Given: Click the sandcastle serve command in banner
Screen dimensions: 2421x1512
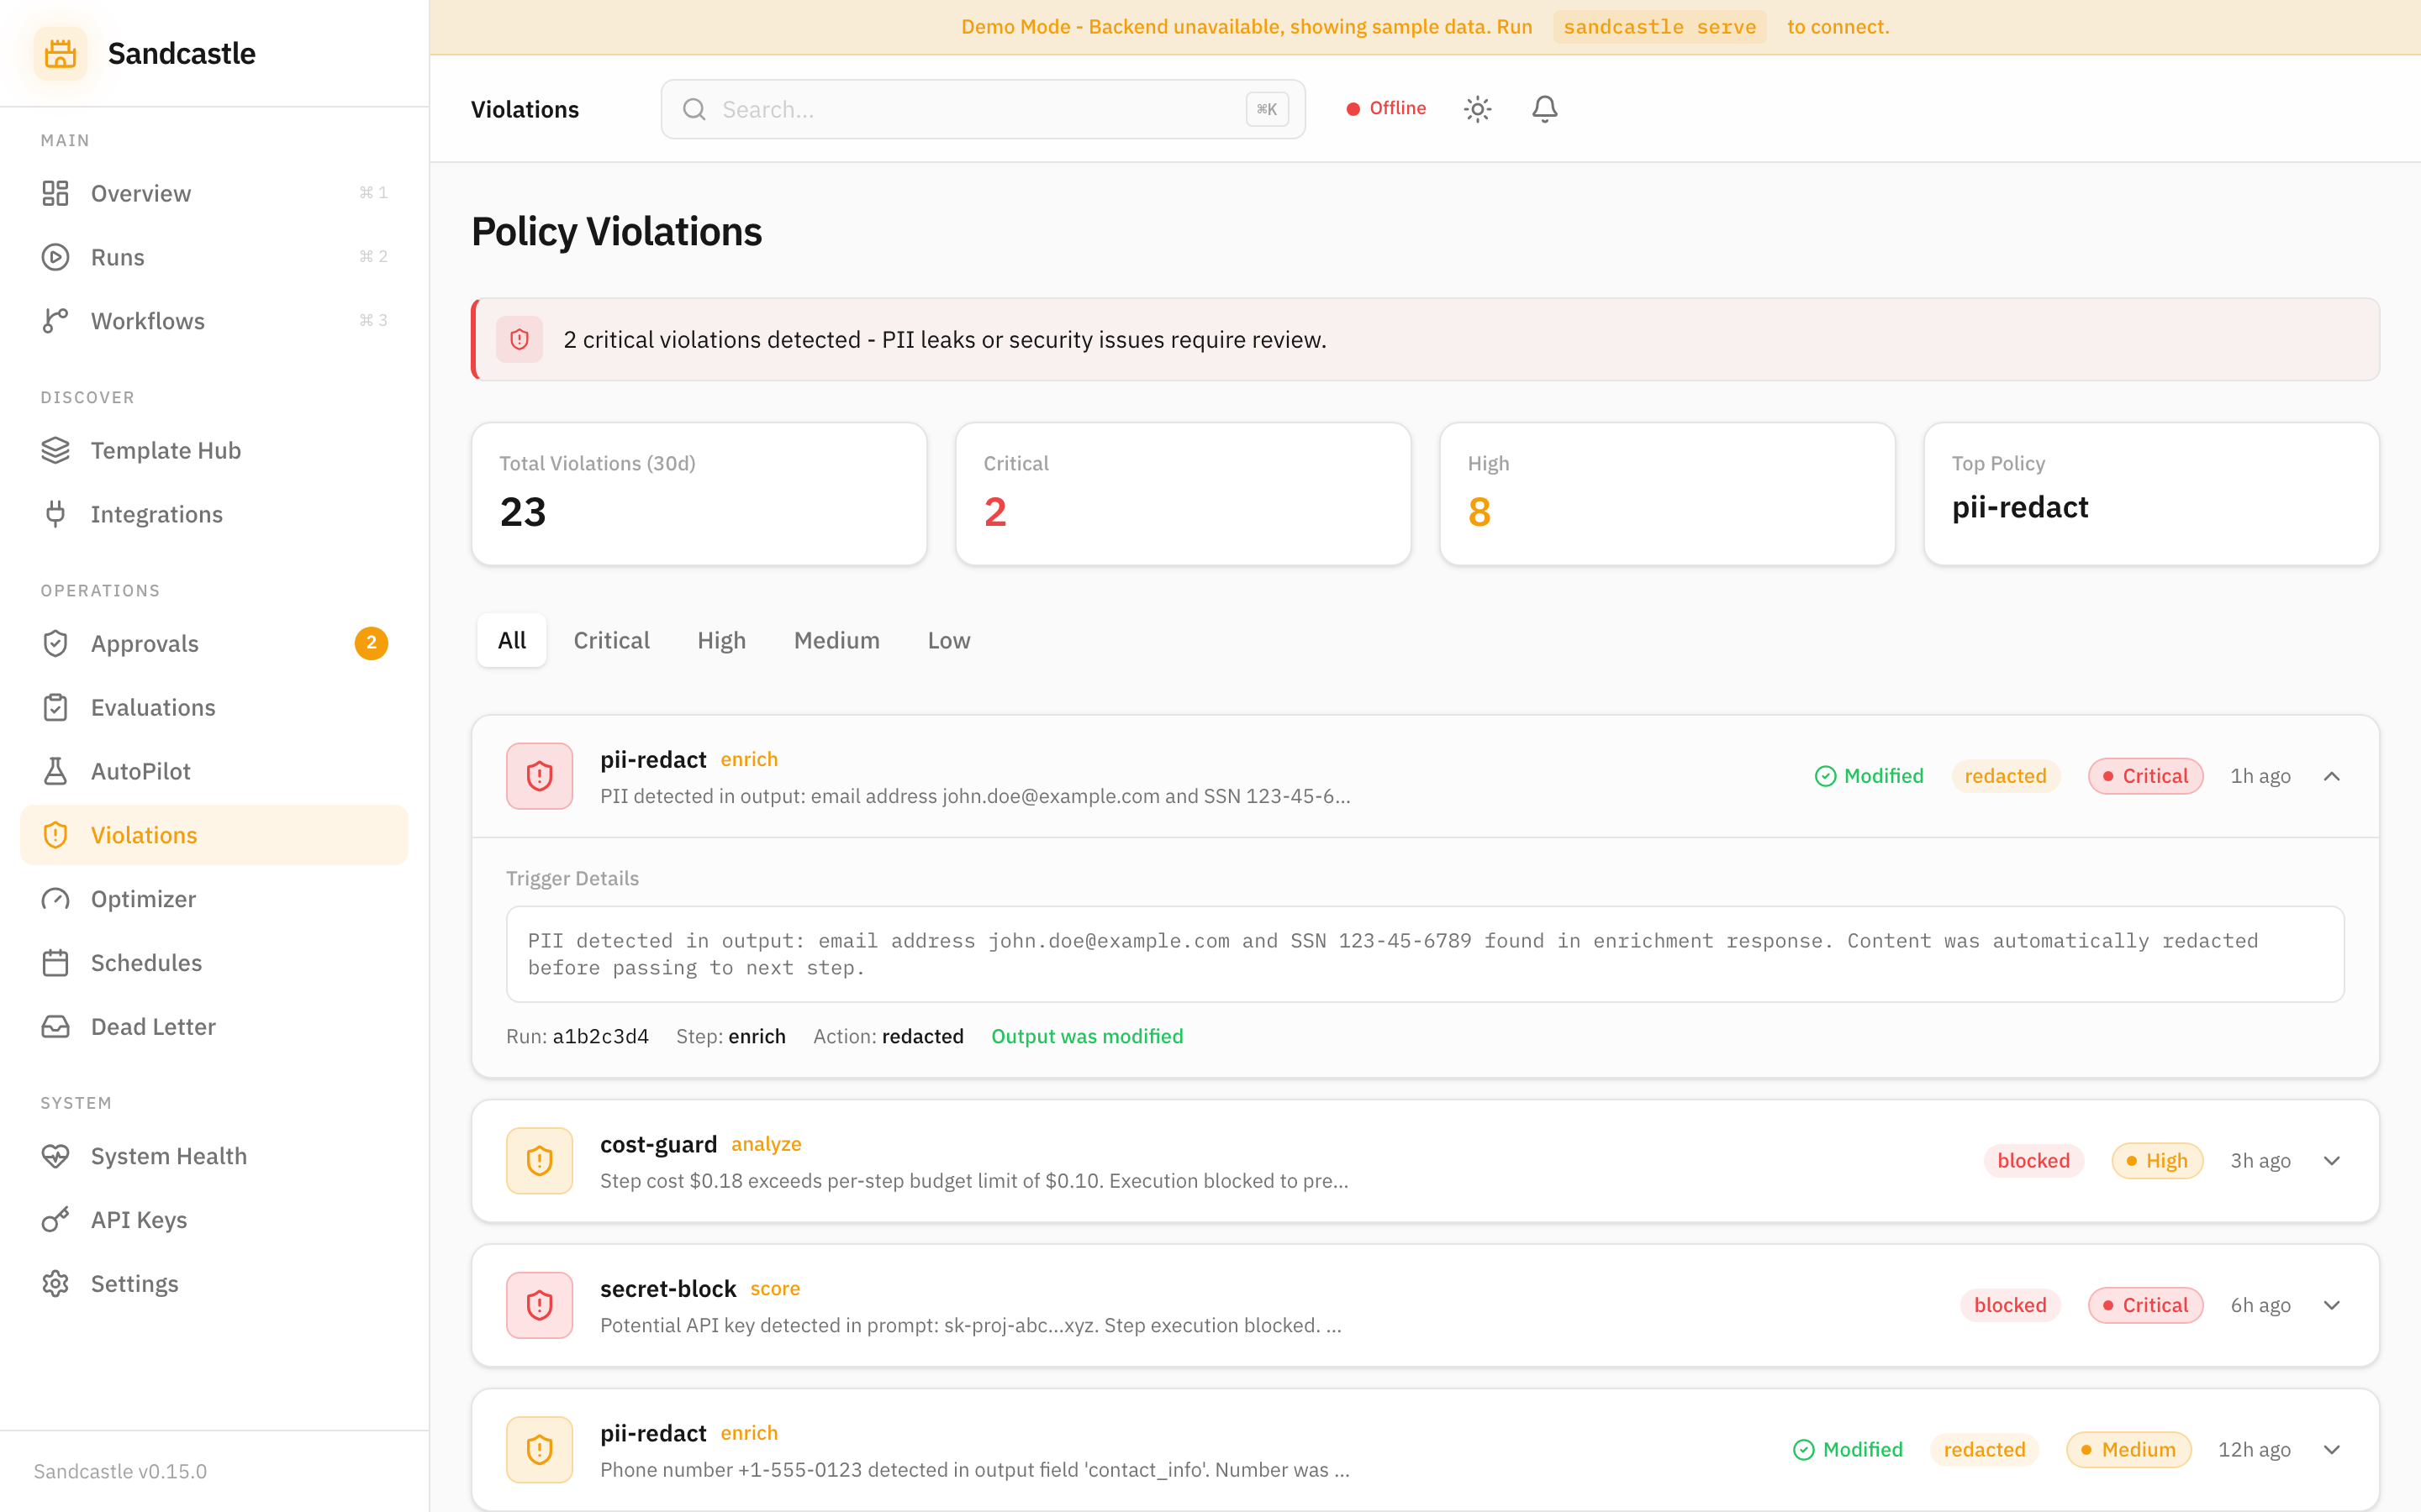Looking at the screenshot, I should tap(1659, 26).
